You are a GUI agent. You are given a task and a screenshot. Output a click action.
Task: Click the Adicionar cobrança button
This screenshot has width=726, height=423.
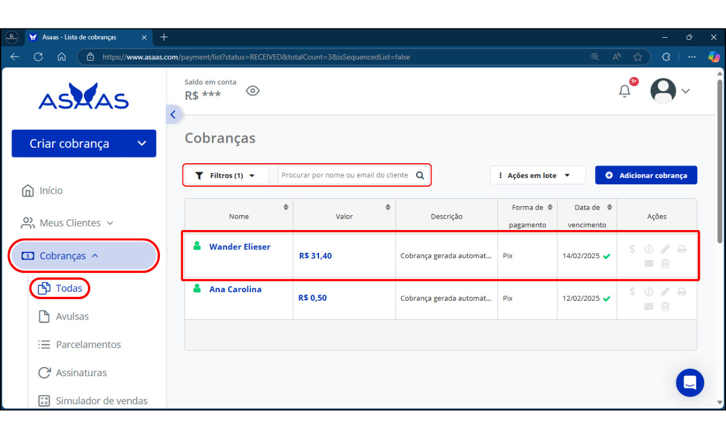pyautogui.click(x=646, y=176)
